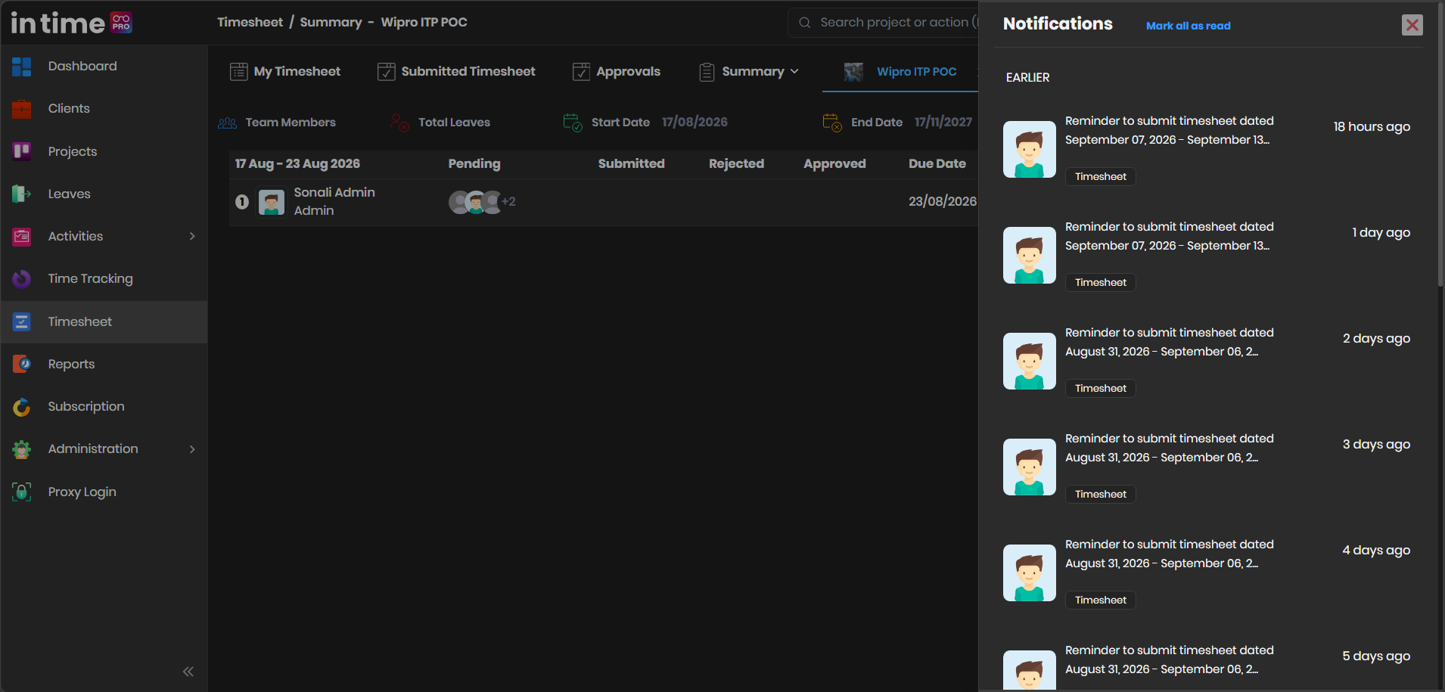Click the Administration gear icon
Viewport: 1445px width, 692px height.
click(22, 449)
